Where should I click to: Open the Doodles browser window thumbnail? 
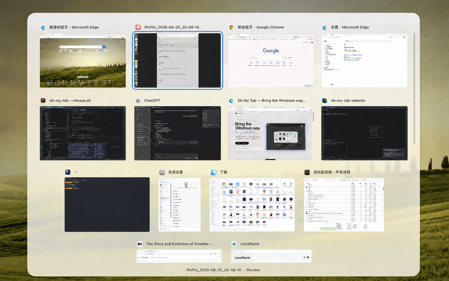click(179, 256)
